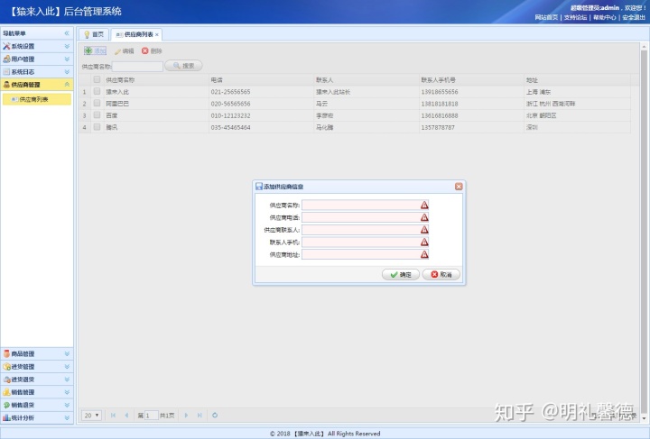Go to previous page in pagination bar
650x439 pixels.
[126, 415]
